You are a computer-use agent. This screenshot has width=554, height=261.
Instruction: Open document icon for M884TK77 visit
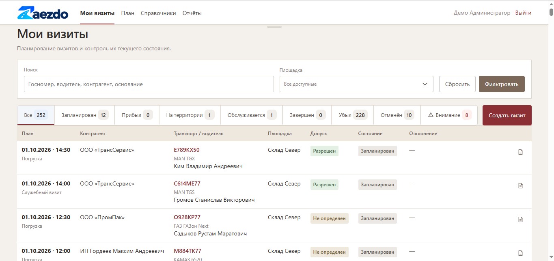point(521,253)
